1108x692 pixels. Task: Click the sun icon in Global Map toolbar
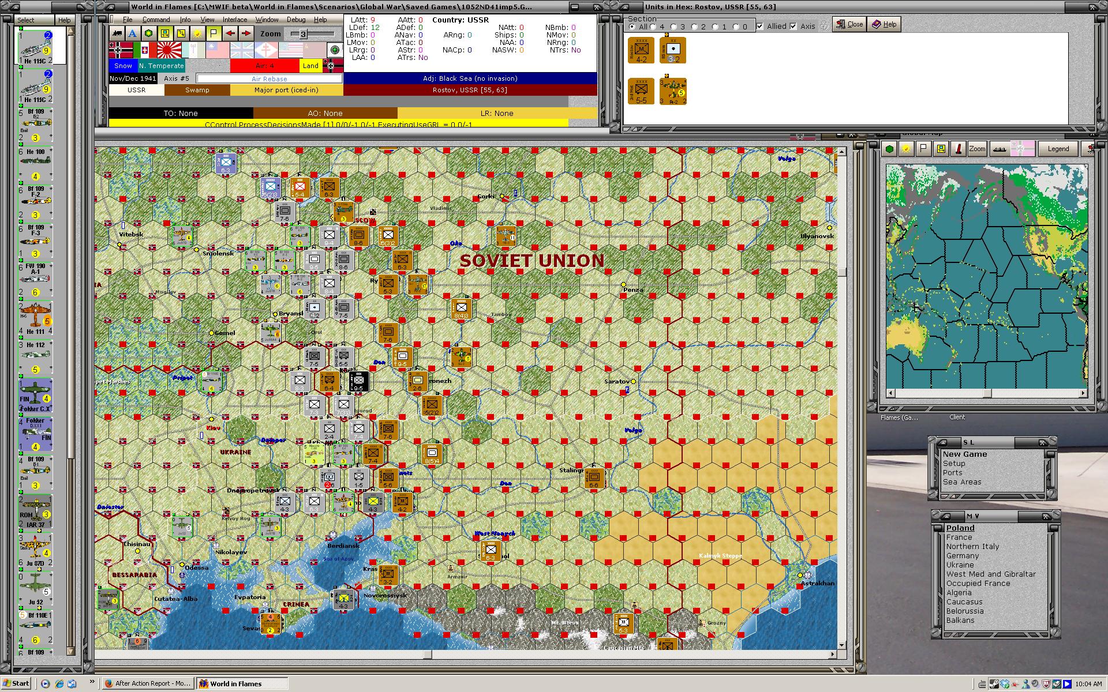(x=907, y=149)
